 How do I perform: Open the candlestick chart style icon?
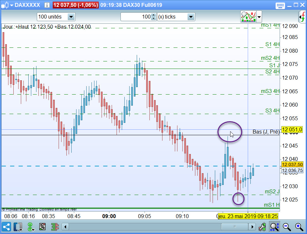[x=5, y=5]
